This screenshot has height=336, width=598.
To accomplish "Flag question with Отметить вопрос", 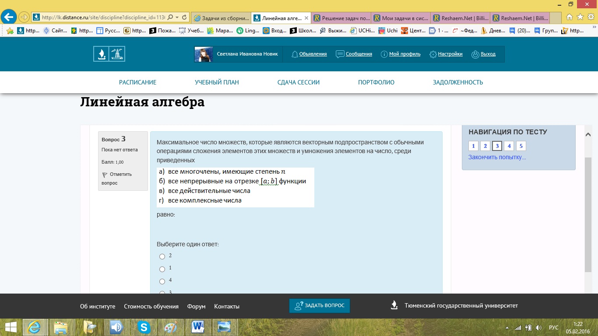I will click(x=116, y=178).
